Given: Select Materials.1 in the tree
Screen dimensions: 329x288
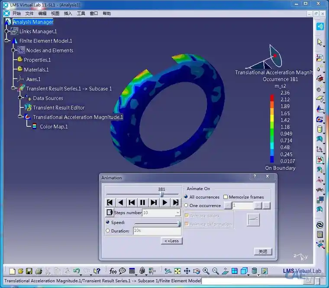Looking at the screenshot, I should (x=36, y=69).
